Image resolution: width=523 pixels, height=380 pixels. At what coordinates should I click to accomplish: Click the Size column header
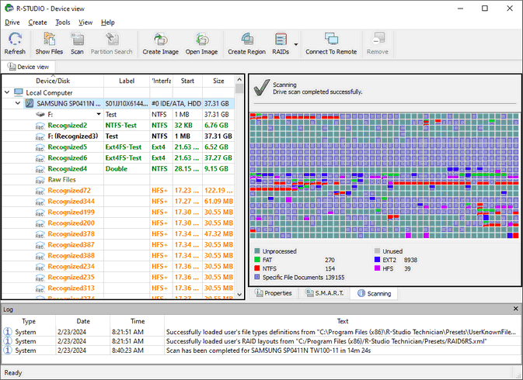tap(218, 81)
